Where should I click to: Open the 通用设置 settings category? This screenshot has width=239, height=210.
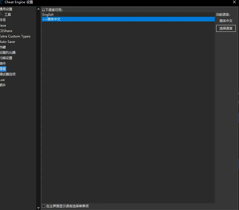coord(6,9)
